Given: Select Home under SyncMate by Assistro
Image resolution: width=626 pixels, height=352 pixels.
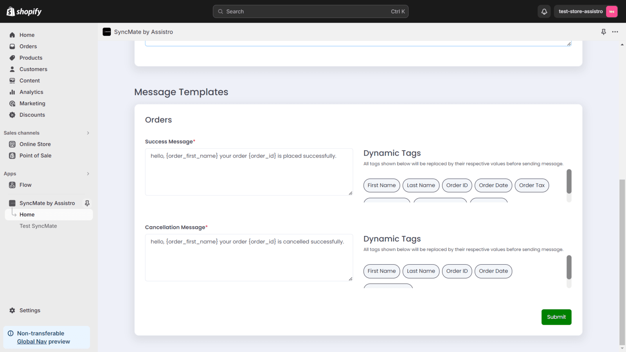Looking at the screenshot, I should pos(27,214).
